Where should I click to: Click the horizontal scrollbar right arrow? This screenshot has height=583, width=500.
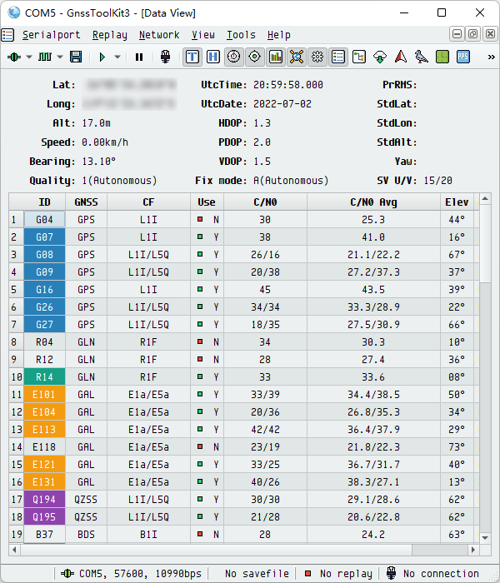[x=473, y=550]
